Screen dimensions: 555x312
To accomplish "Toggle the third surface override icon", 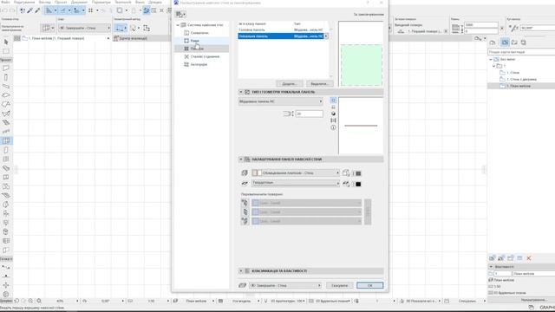I will [x=245, y=221].
